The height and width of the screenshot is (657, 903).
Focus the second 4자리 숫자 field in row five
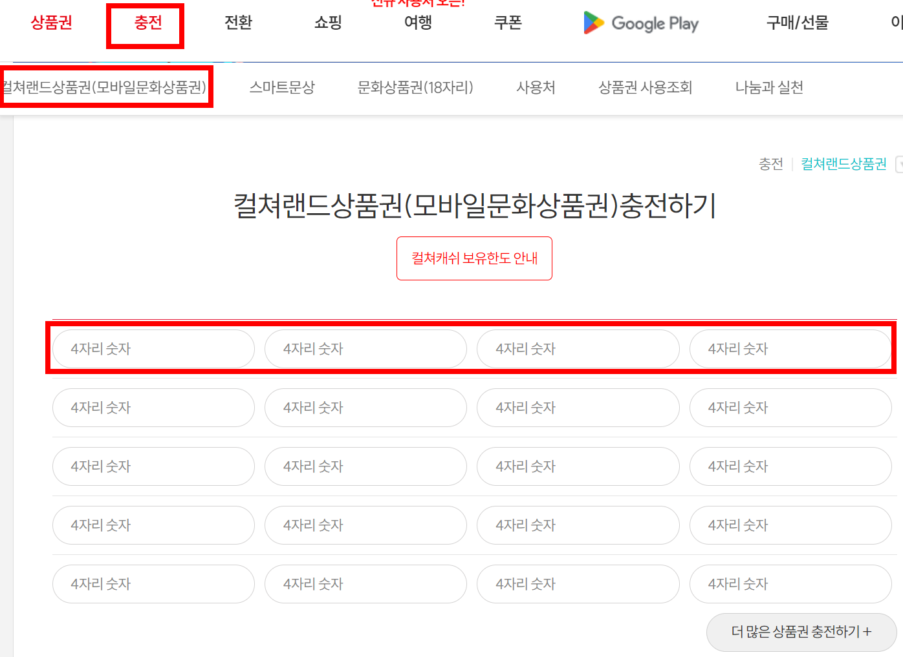[365, 584]
